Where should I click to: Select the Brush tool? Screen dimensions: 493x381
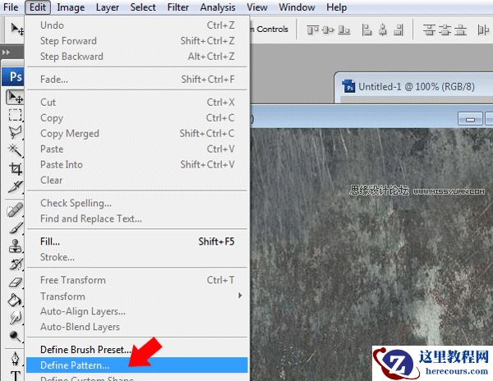15,227
